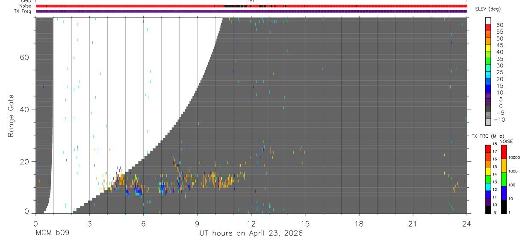525x242 pixels.
Task: Click the '10000' value in the NOISE legend
Action: click(514, 158)
